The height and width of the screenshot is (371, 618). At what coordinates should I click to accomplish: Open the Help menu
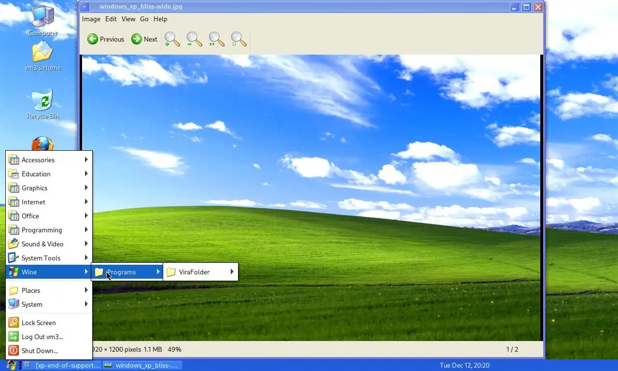160,19
